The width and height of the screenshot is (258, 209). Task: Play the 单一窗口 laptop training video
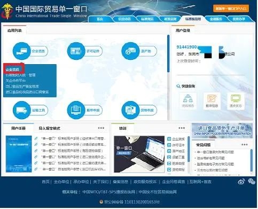tap(139, 154)
